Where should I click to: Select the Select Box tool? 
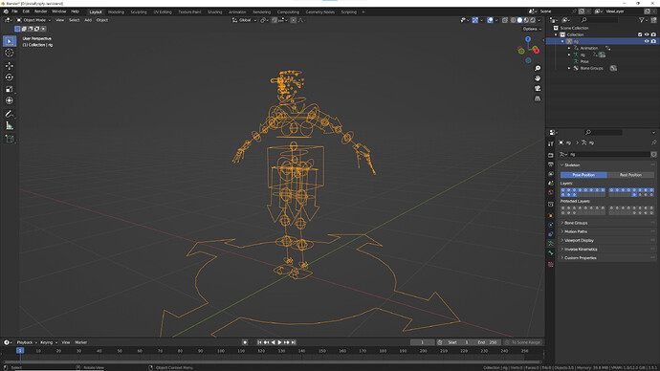10,41
